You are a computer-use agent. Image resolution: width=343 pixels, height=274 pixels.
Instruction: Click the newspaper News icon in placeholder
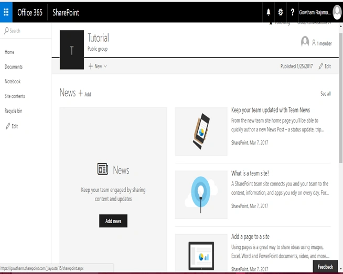click(x=103, y=169)
